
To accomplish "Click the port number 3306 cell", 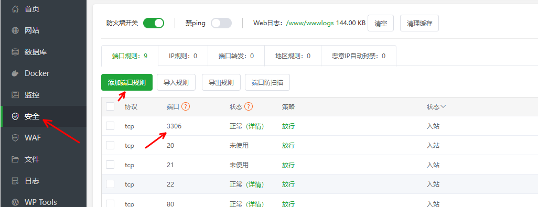I will (174, 126).
